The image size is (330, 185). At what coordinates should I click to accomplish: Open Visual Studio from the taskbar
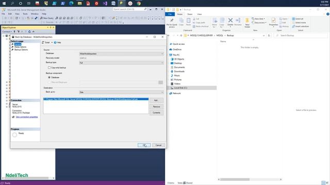[x=105, y=4]
